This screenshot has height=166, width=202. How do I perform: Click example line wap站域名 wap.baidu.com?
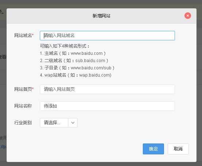pyautogui.click(x=76, y=75)
